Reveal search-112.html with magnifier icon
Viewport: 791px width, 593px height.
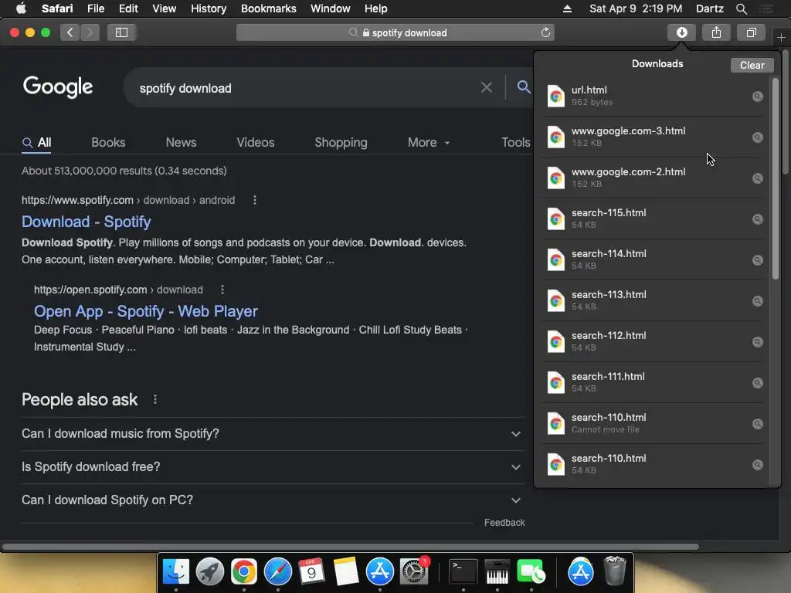[x=758, y=342]
